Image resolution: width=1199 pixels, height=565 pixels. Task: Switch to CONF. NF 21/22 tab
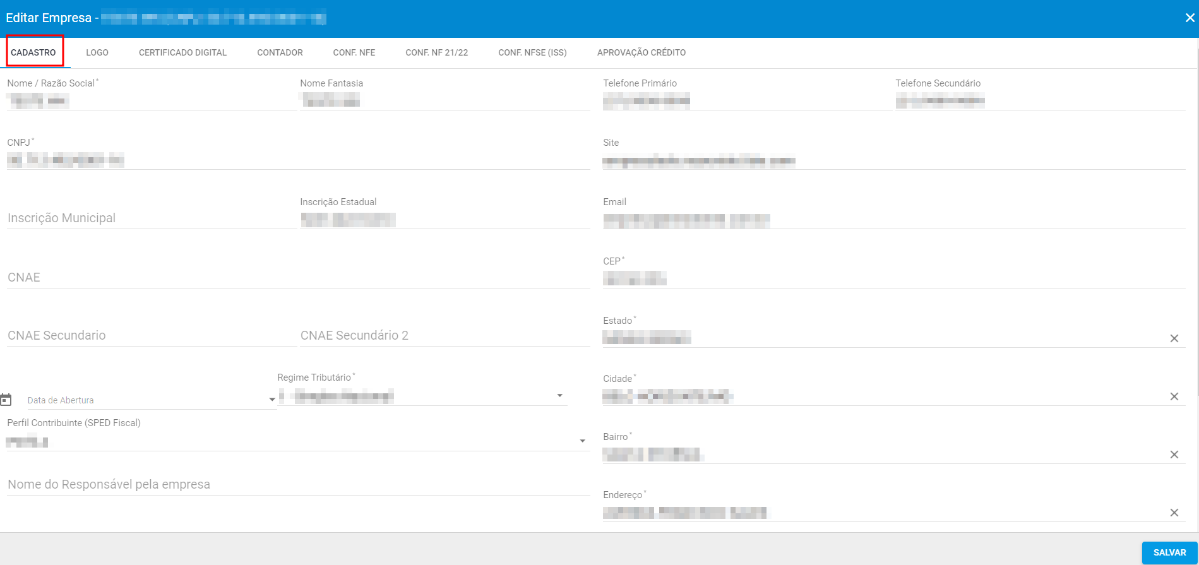click(x=437, y=52)
